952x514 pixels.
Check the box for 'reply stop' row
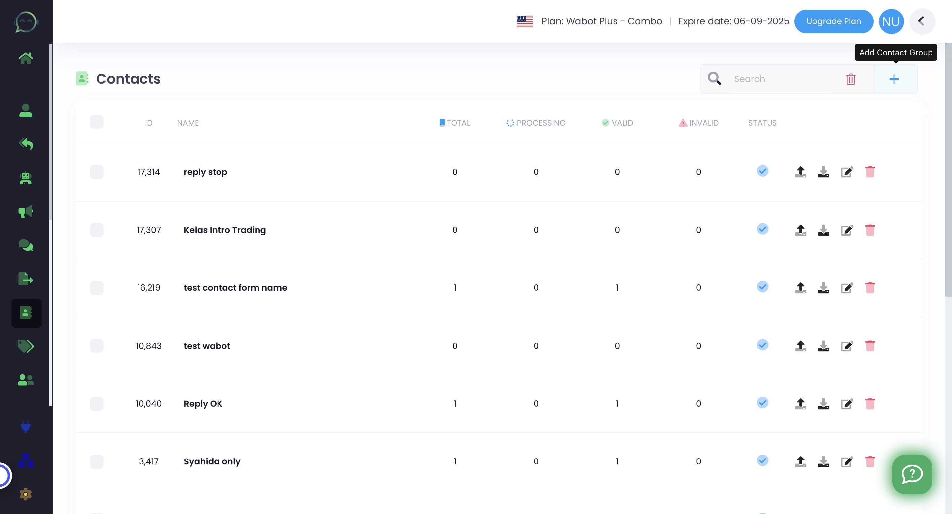97,172
